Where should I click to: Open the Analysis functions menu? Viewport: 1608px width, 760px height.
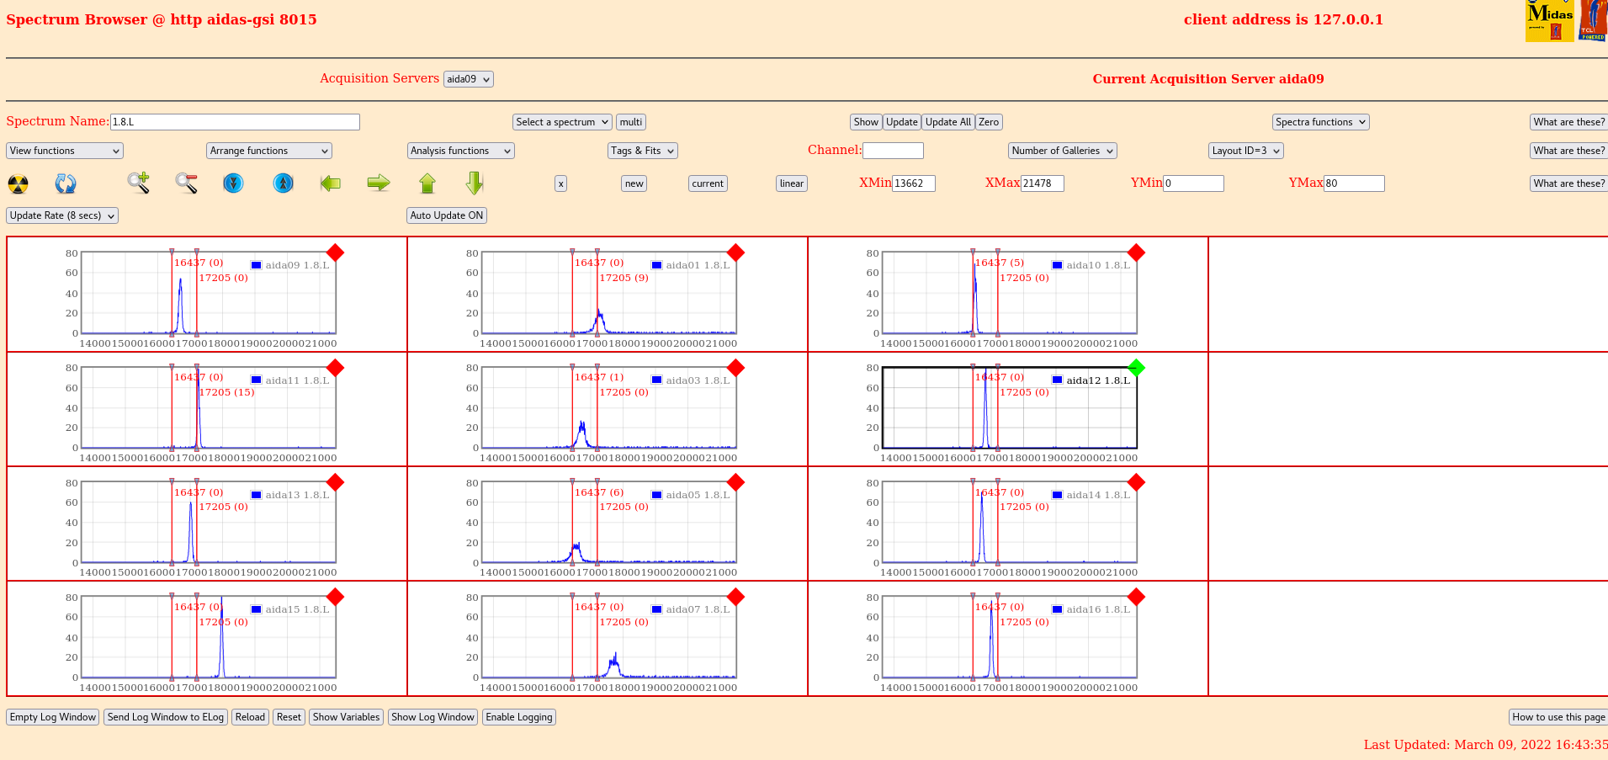tap(460, 151)
